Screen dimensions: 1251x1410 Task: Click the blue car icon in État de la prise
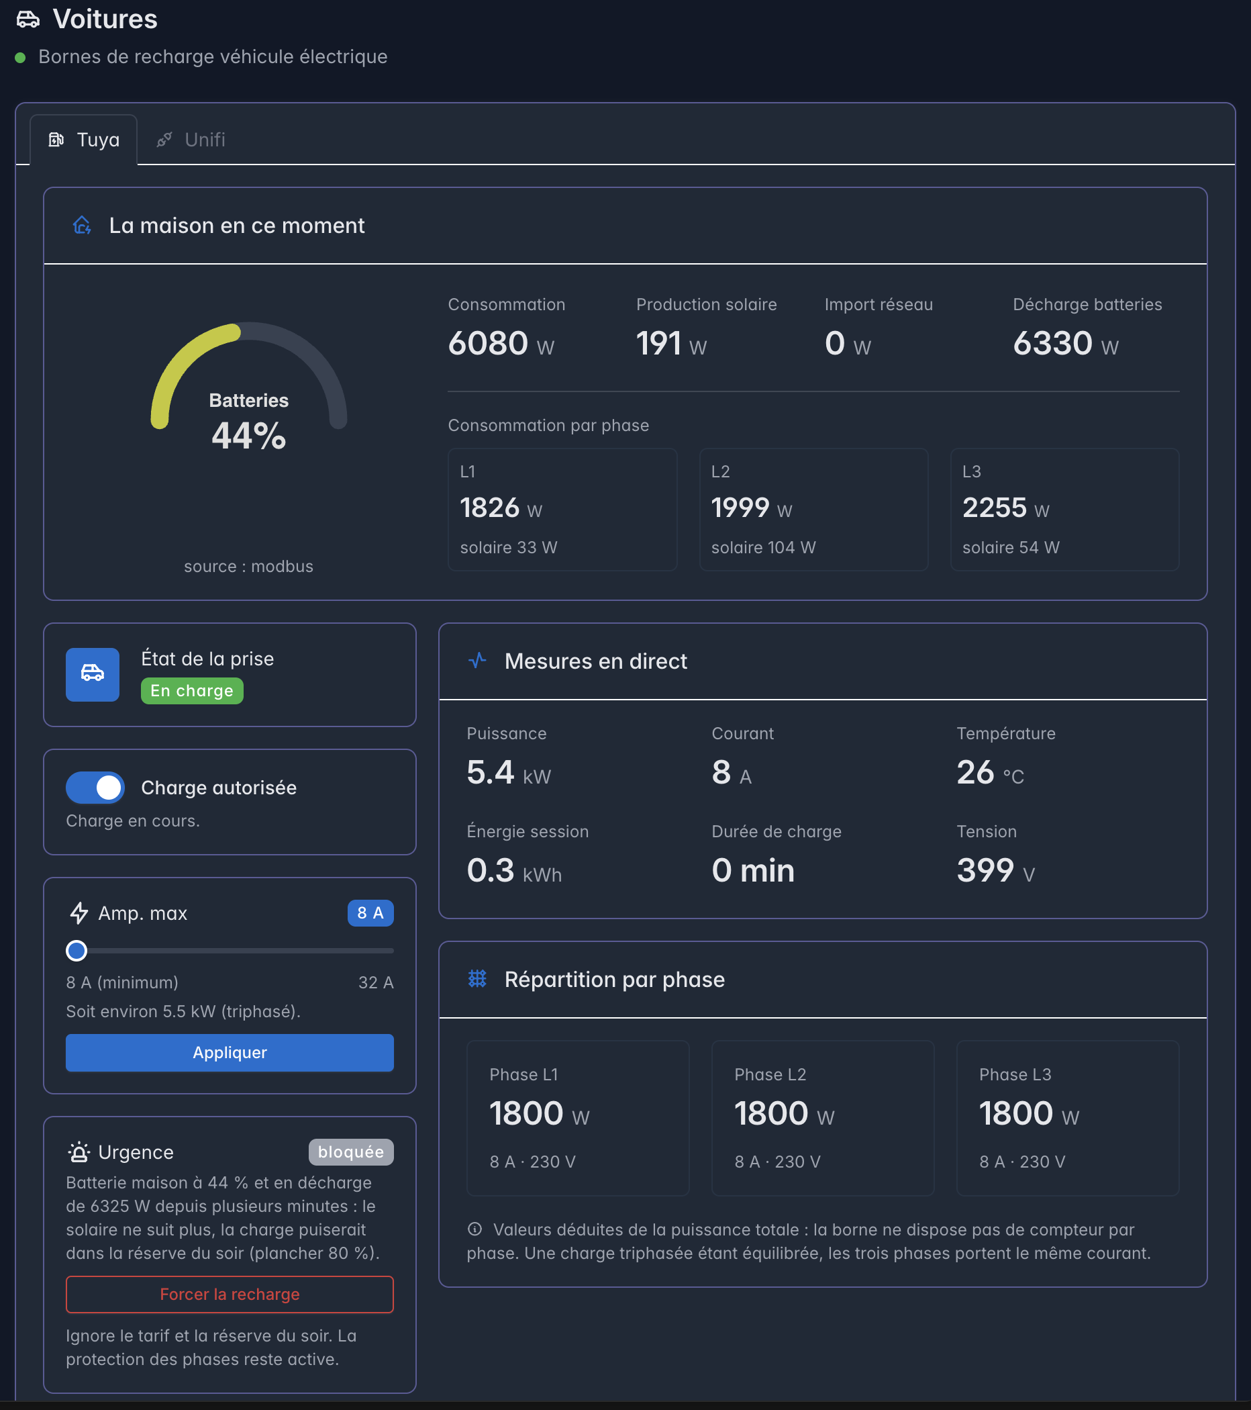tap(93, 674)
